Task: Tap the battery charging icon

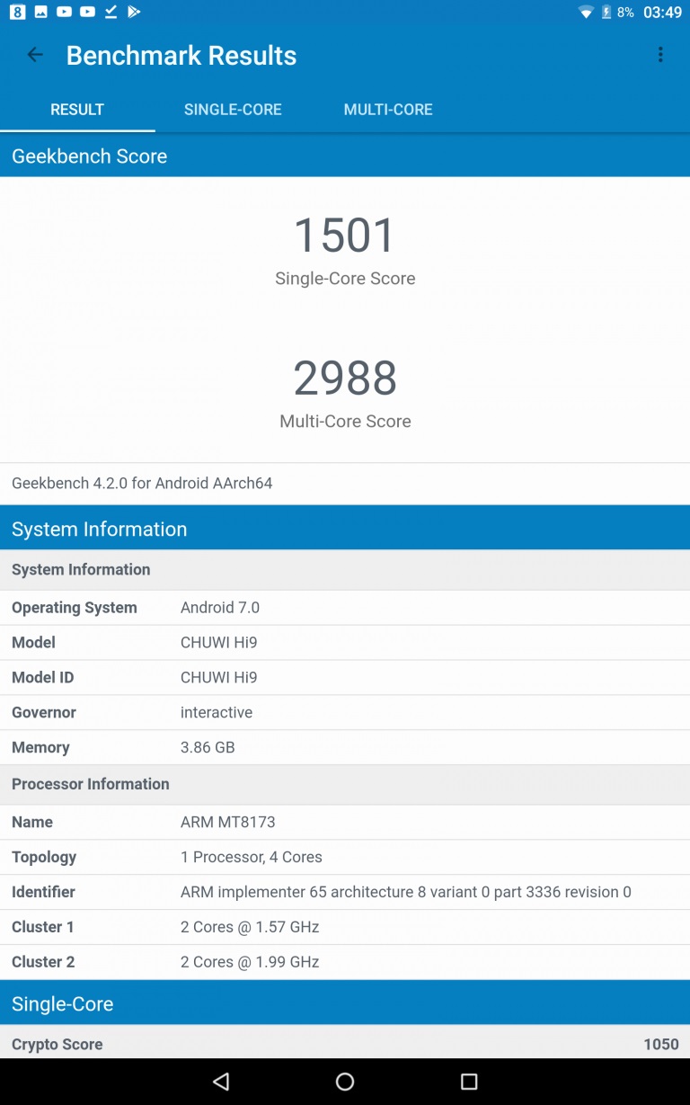Action: point(606,12)
